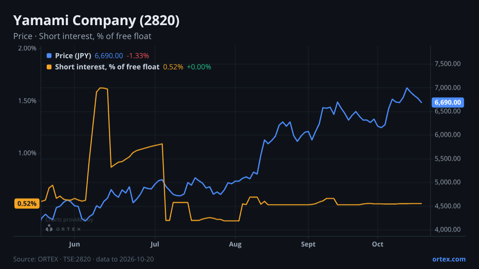Image resolution: width=479 pixels, height=269 pixels.
Task: Click the chart title 'Yamami Company (2820)'
Action: [96, 20]
